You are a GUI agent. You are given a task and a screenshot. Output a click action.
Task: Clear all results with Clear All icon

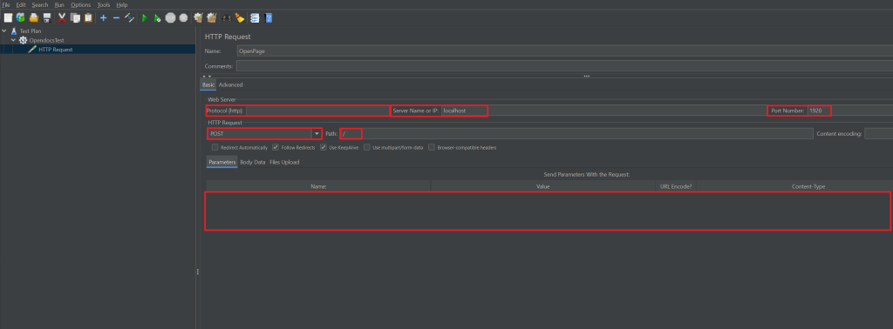[x=211, y=18]
